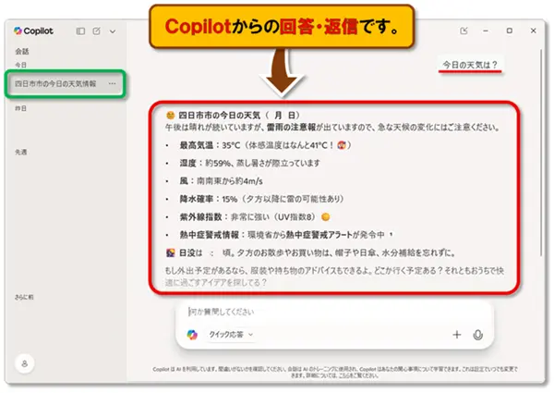The width and height of the screenshot is (554, 393).
Task: Maximize the Copilot window
Action: [510, 31]
